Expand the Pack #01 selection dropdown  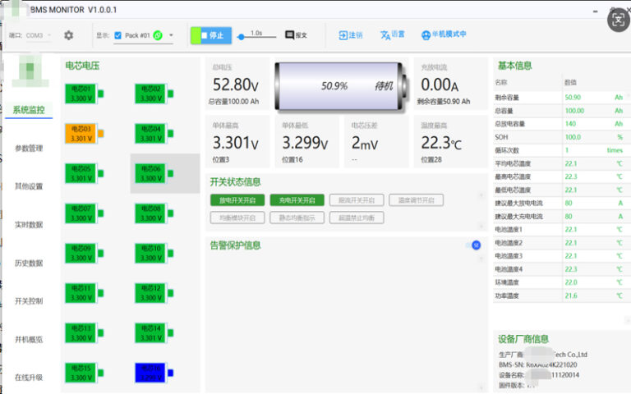170,36
